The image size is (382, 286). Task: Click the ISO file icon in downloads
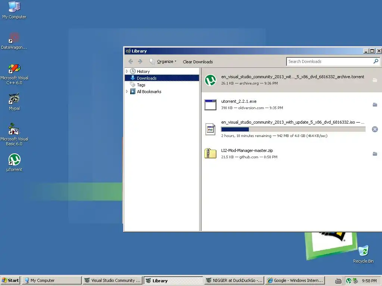pos(210,129)
